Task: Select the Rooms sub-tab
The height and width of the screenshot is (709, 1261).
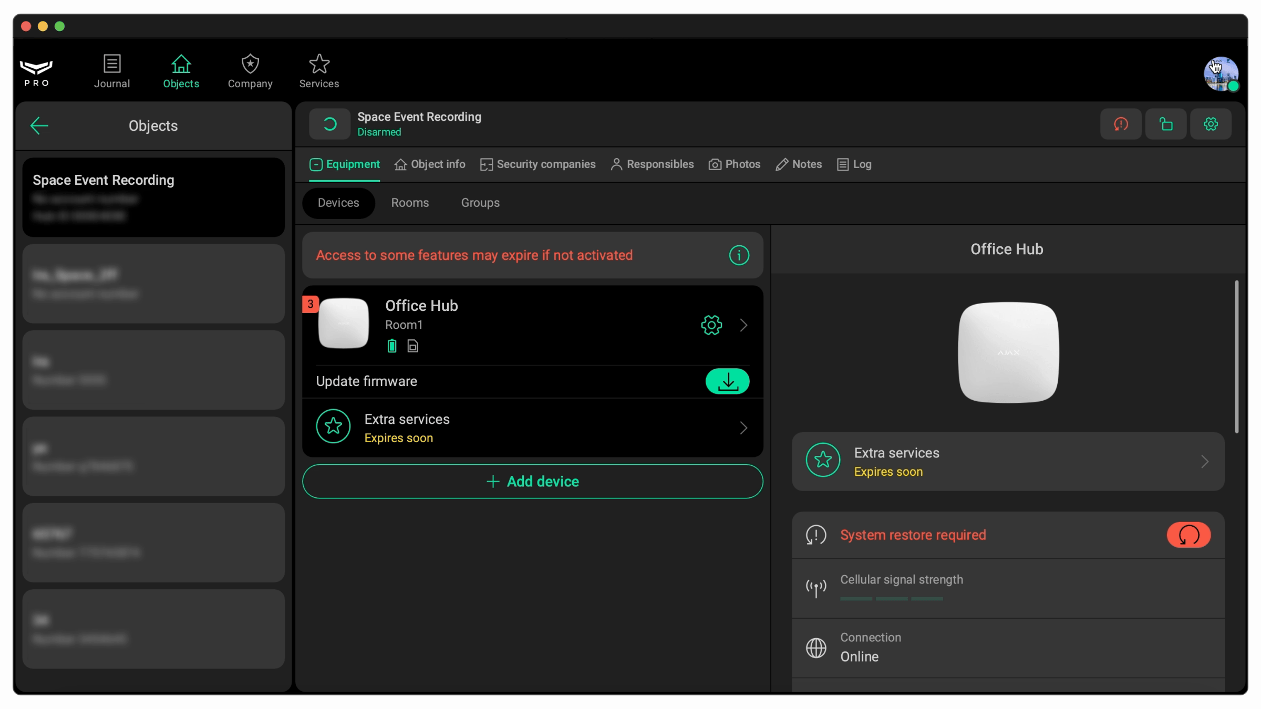Action: click(410, 203)
